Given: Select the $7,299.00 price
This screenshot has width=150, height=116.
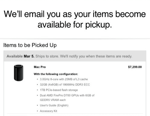Looking at the screenshot, I should (135, 67).
